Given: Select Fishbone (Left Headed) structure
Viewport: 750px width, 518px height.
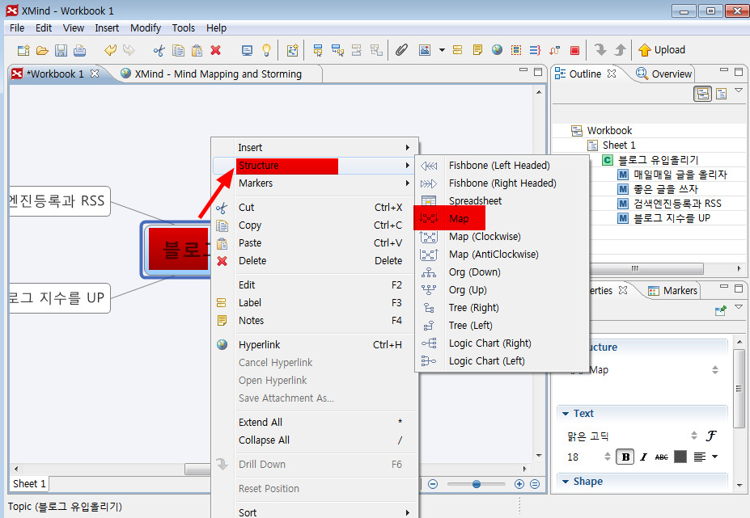Looking at the screenshot, I should point(498,166).
